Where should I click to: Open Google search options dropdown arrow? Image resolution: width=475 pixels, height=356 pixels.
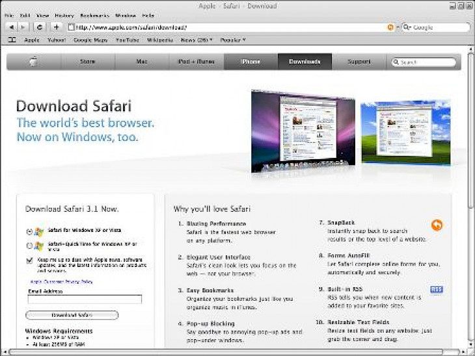click(409, 27)
